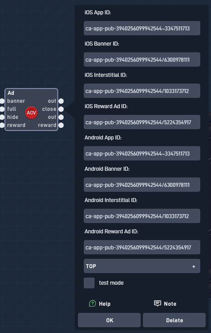211x333 pixels.
Task: Click the Note speech bubble icon
Action: click(x=157, y=303)
